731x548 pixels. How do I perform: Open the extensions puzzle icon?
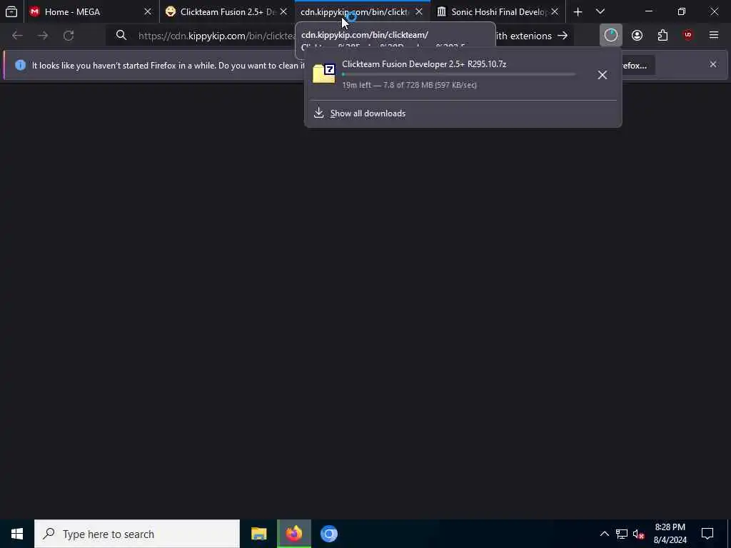662,36
